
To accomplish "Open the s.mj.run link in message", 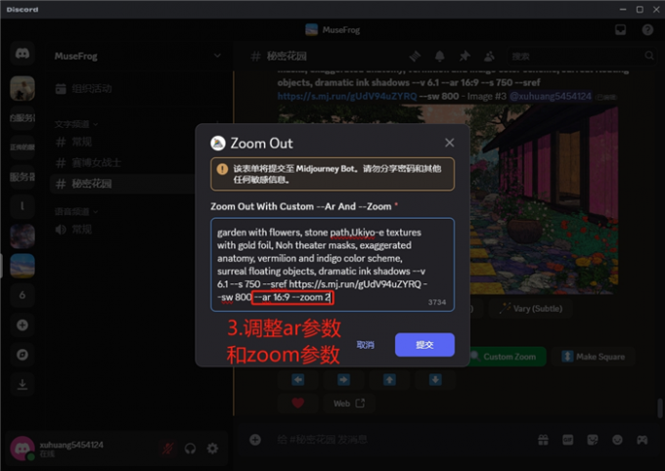I will pyautogui.click(x=347, y=96).
